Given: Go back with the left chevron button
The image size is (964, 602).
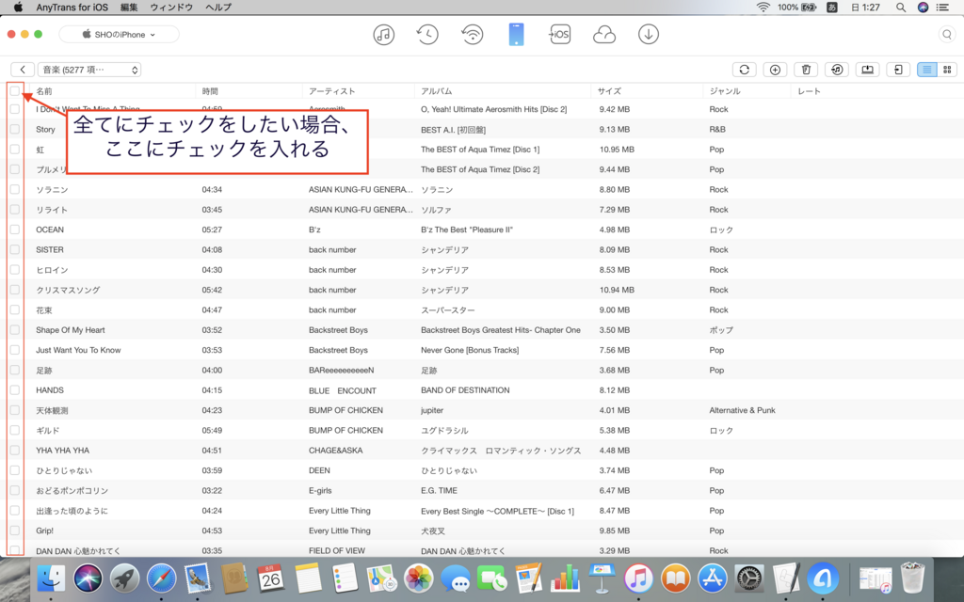Looking at the screenshot, I should click(23, 70).
